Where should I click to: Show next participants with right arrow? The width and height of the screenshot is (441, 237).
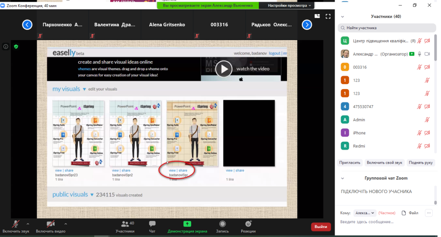(x=307, y=25)
